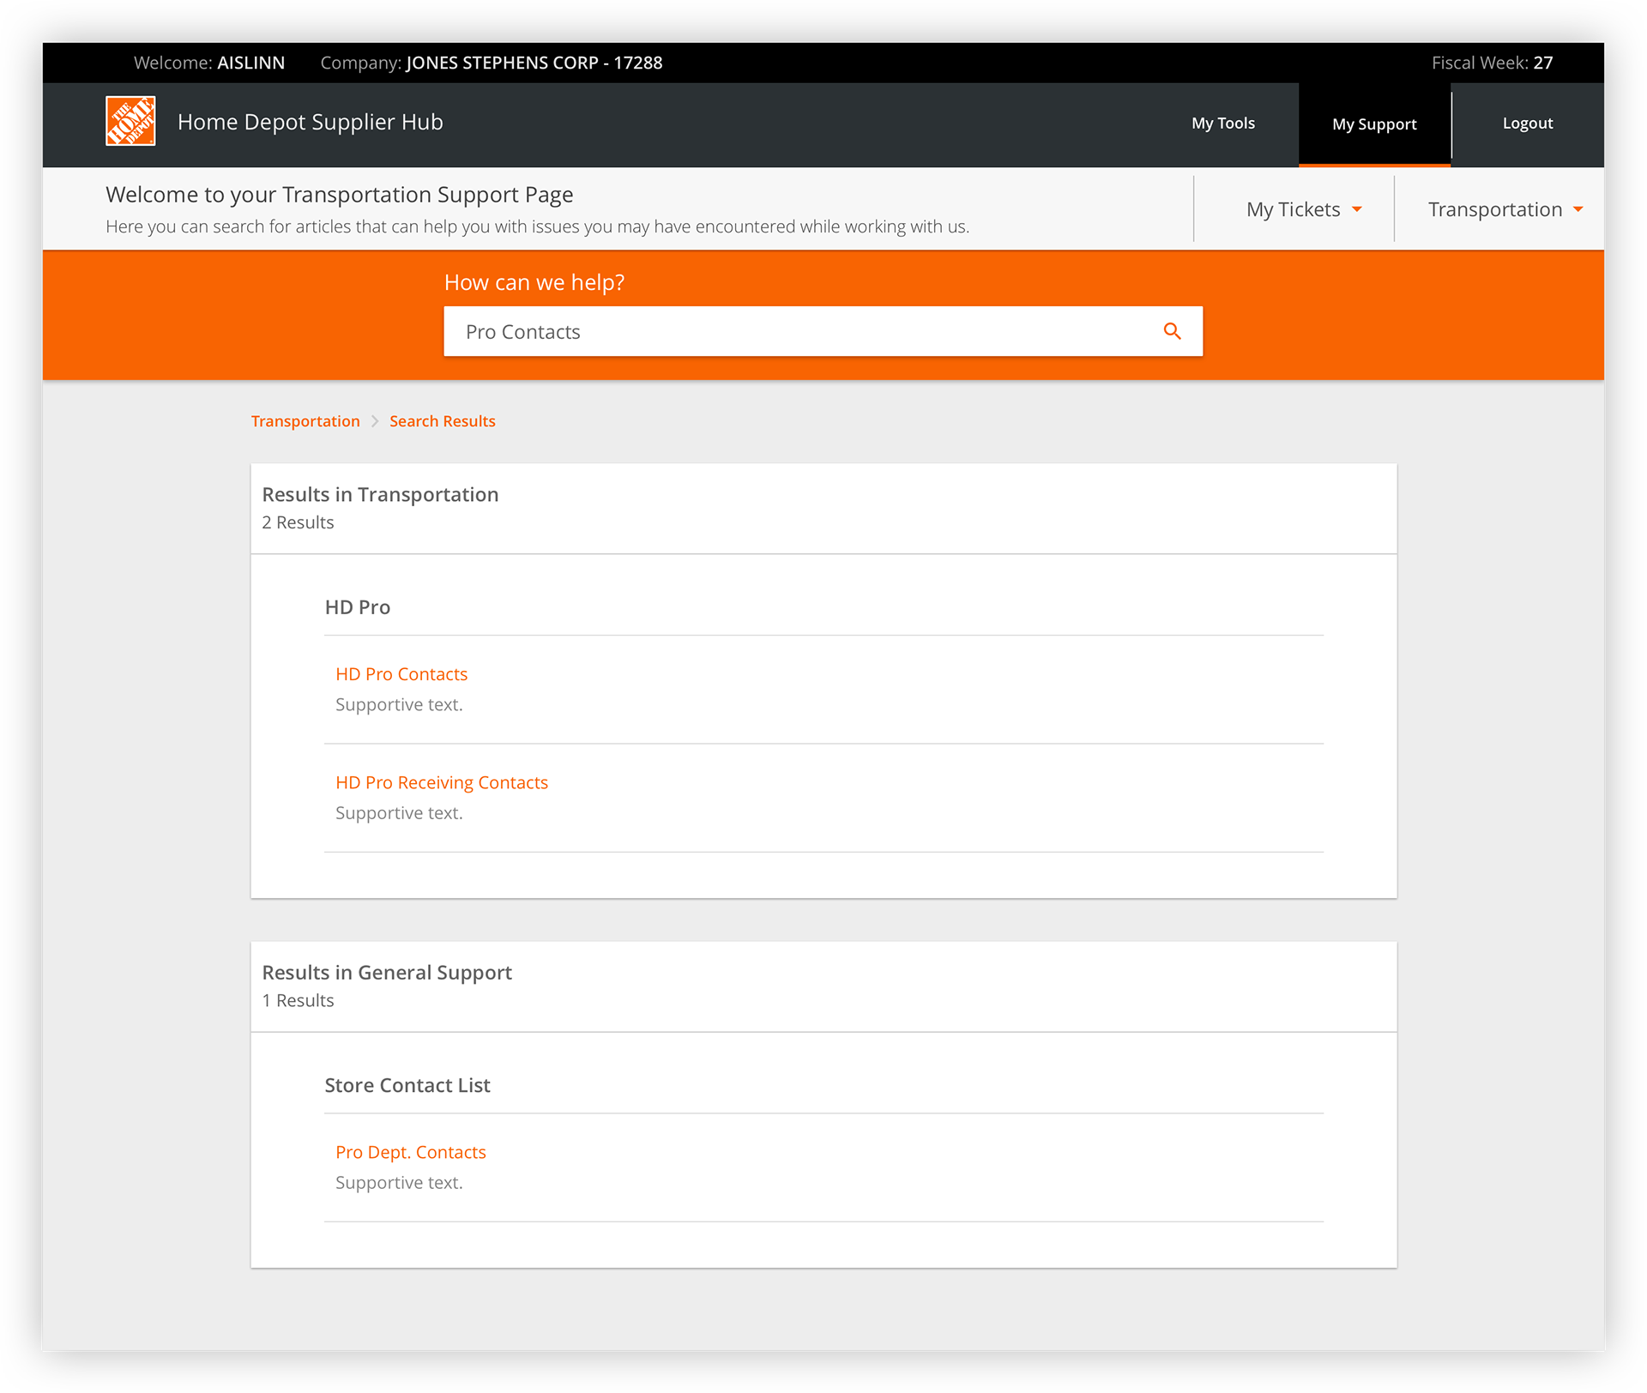
Task: Click the Search Results breadcrumb link
Action: pos(443,421)
